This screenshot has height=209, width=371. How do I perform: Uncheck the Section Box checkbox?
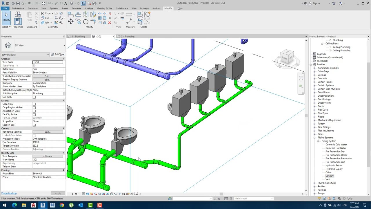[34, 125]
